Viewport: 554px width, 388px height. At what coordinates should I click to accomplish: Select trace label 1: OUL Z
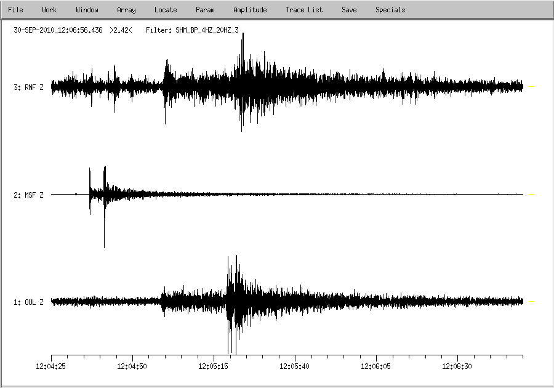(x=28, y=302)
